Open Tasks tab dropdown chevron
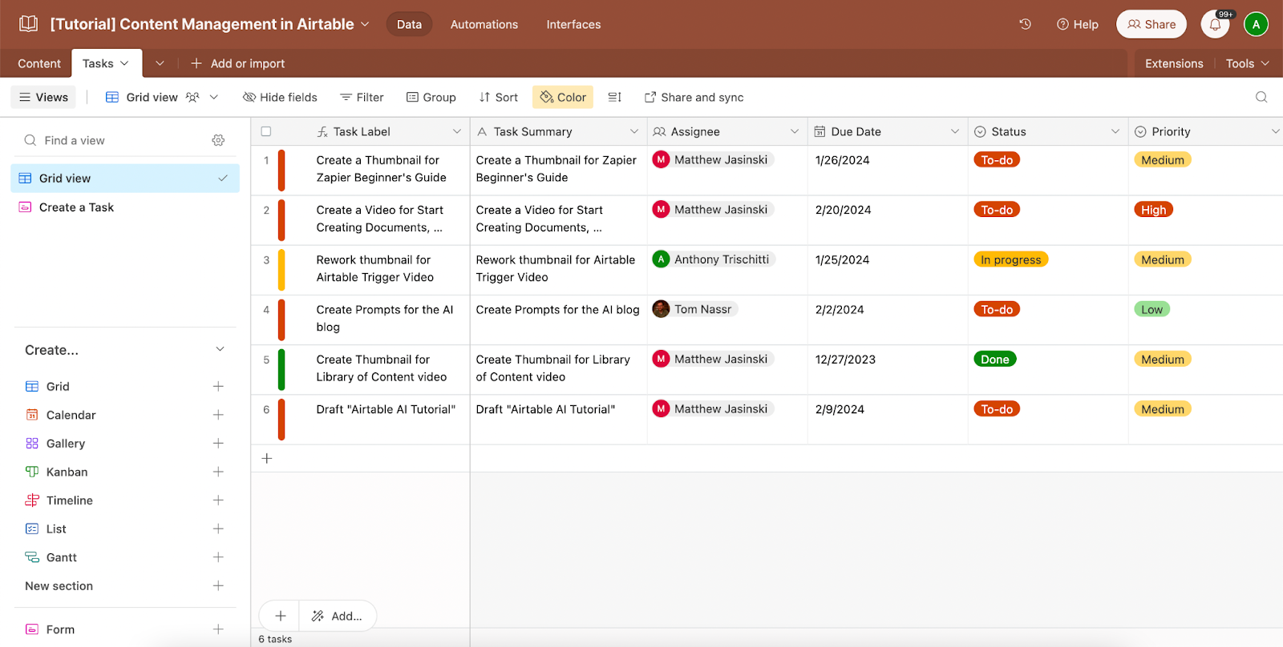Screen dimensions: 1283x647 [124, 63]
